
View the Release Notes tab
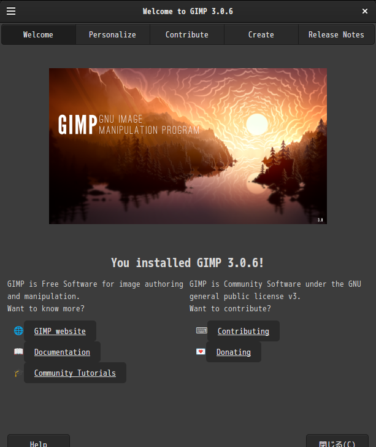[x=336, y=34]
